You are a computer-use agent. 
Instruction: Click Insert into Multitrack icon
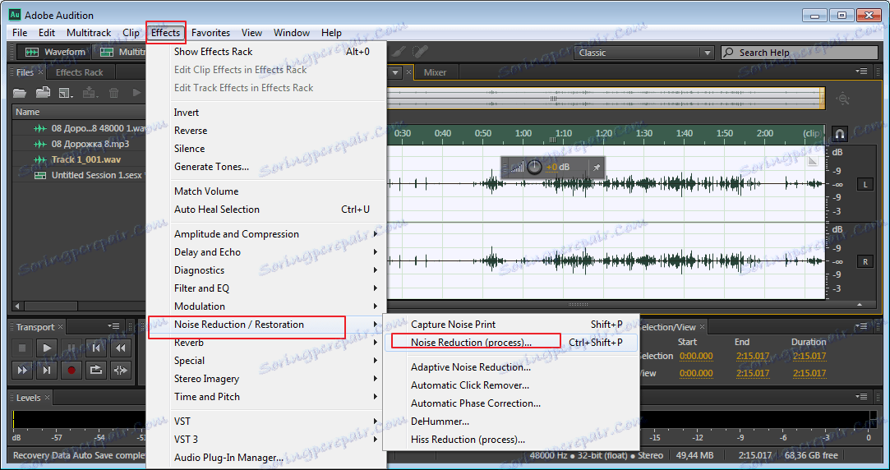click(90, 93)
